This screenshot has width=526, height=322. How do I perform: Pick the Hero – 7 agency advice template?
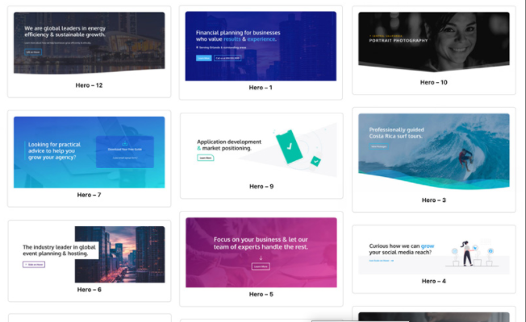(x=89, y=151)
